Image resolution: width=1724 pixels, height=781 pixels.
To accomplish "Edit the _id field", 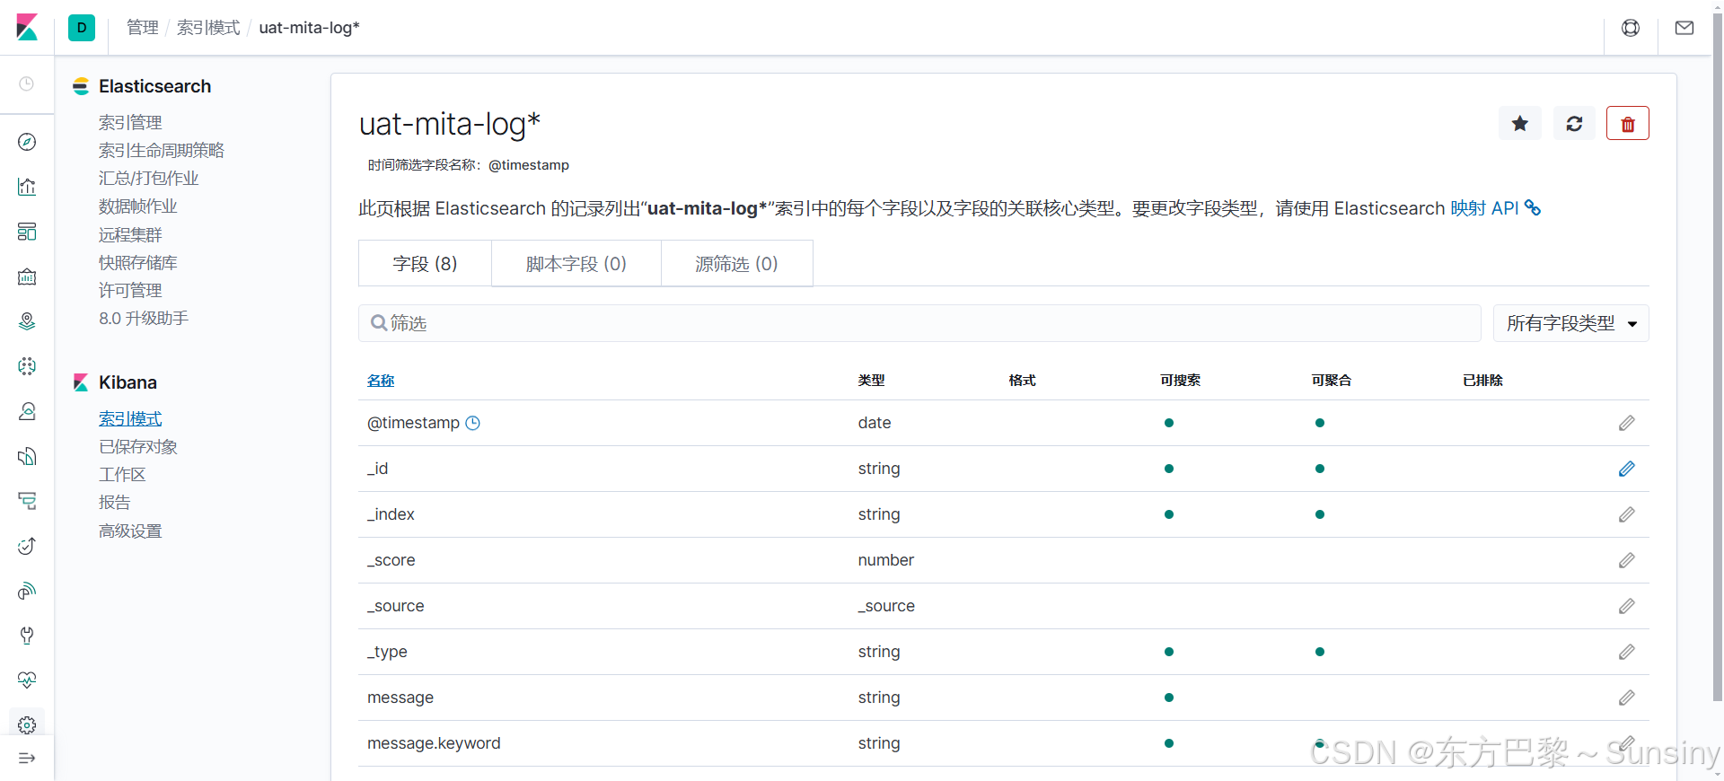I will [x=1627, y=469].
